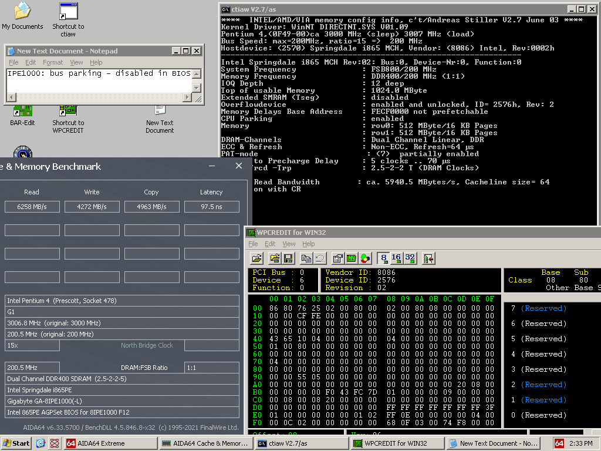Viewport: 601px width, 451px height.
Task: Click the Notepad vertical scroll up arrow
Action: pos(196,74)
